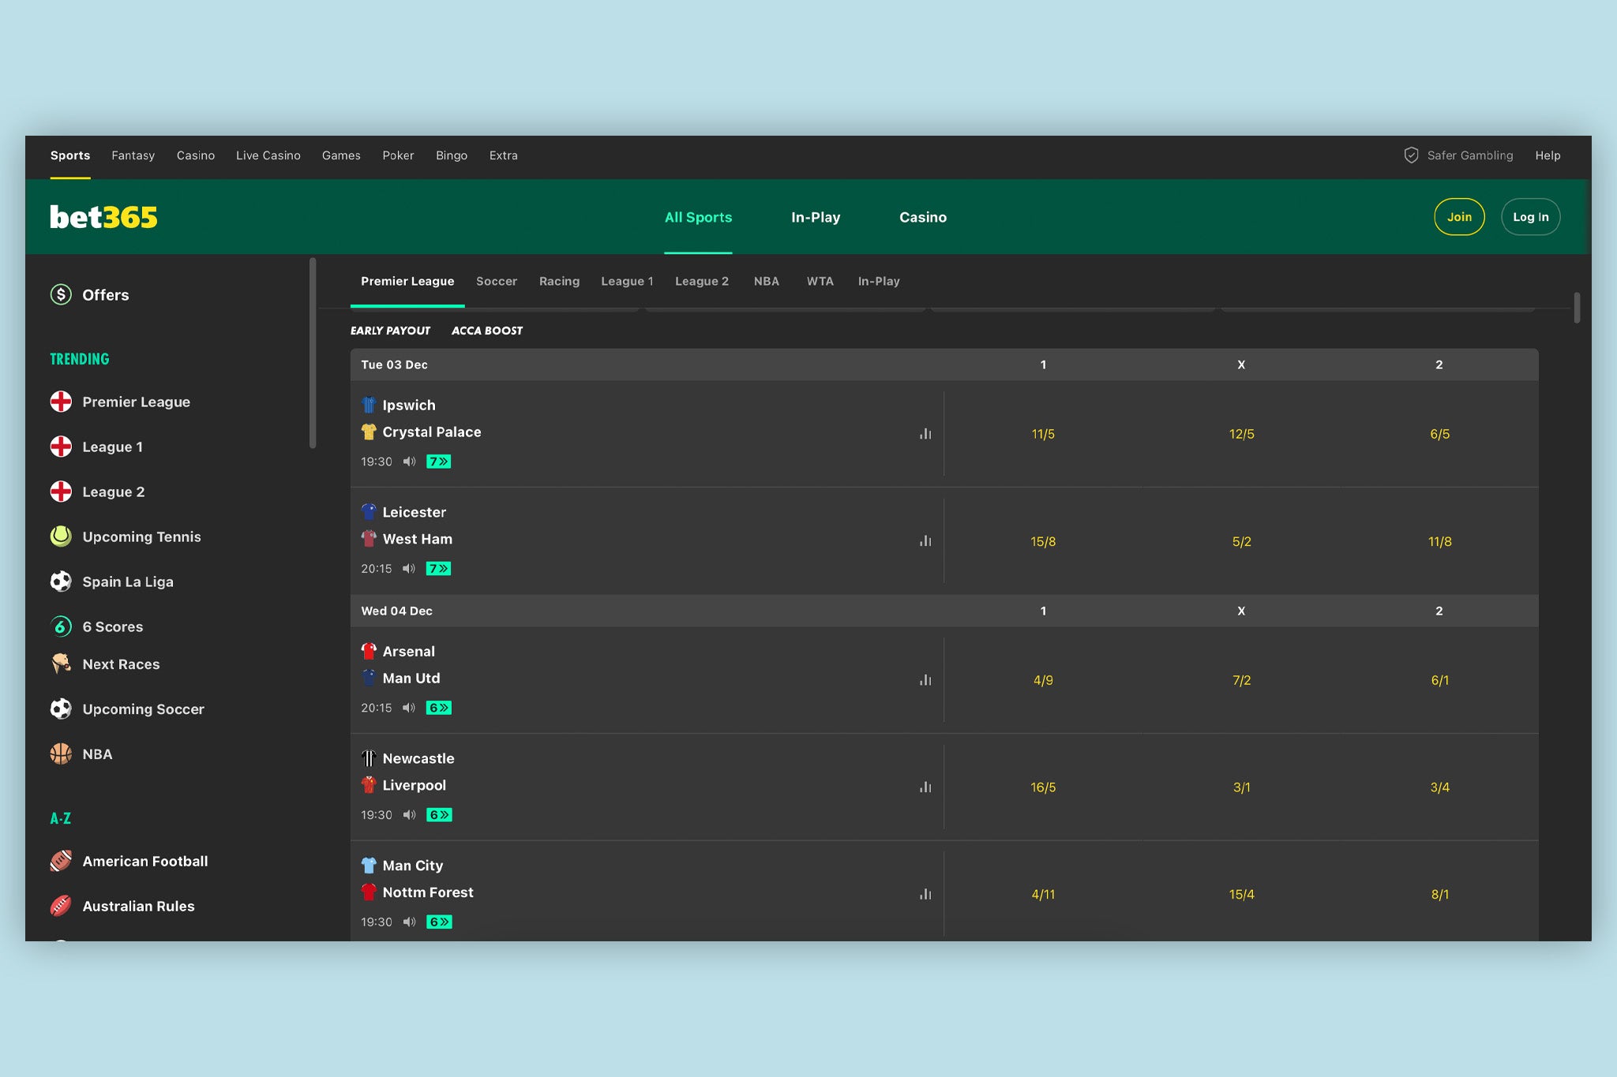This screenshot has height=1077, width=1617.
Task: Enable audio for the Ipswich vs Crystal Palace fixture
Action: [409, 462]
